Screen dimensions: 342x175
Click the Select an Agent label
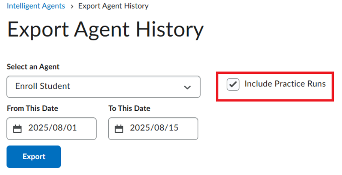click(33, 67)
